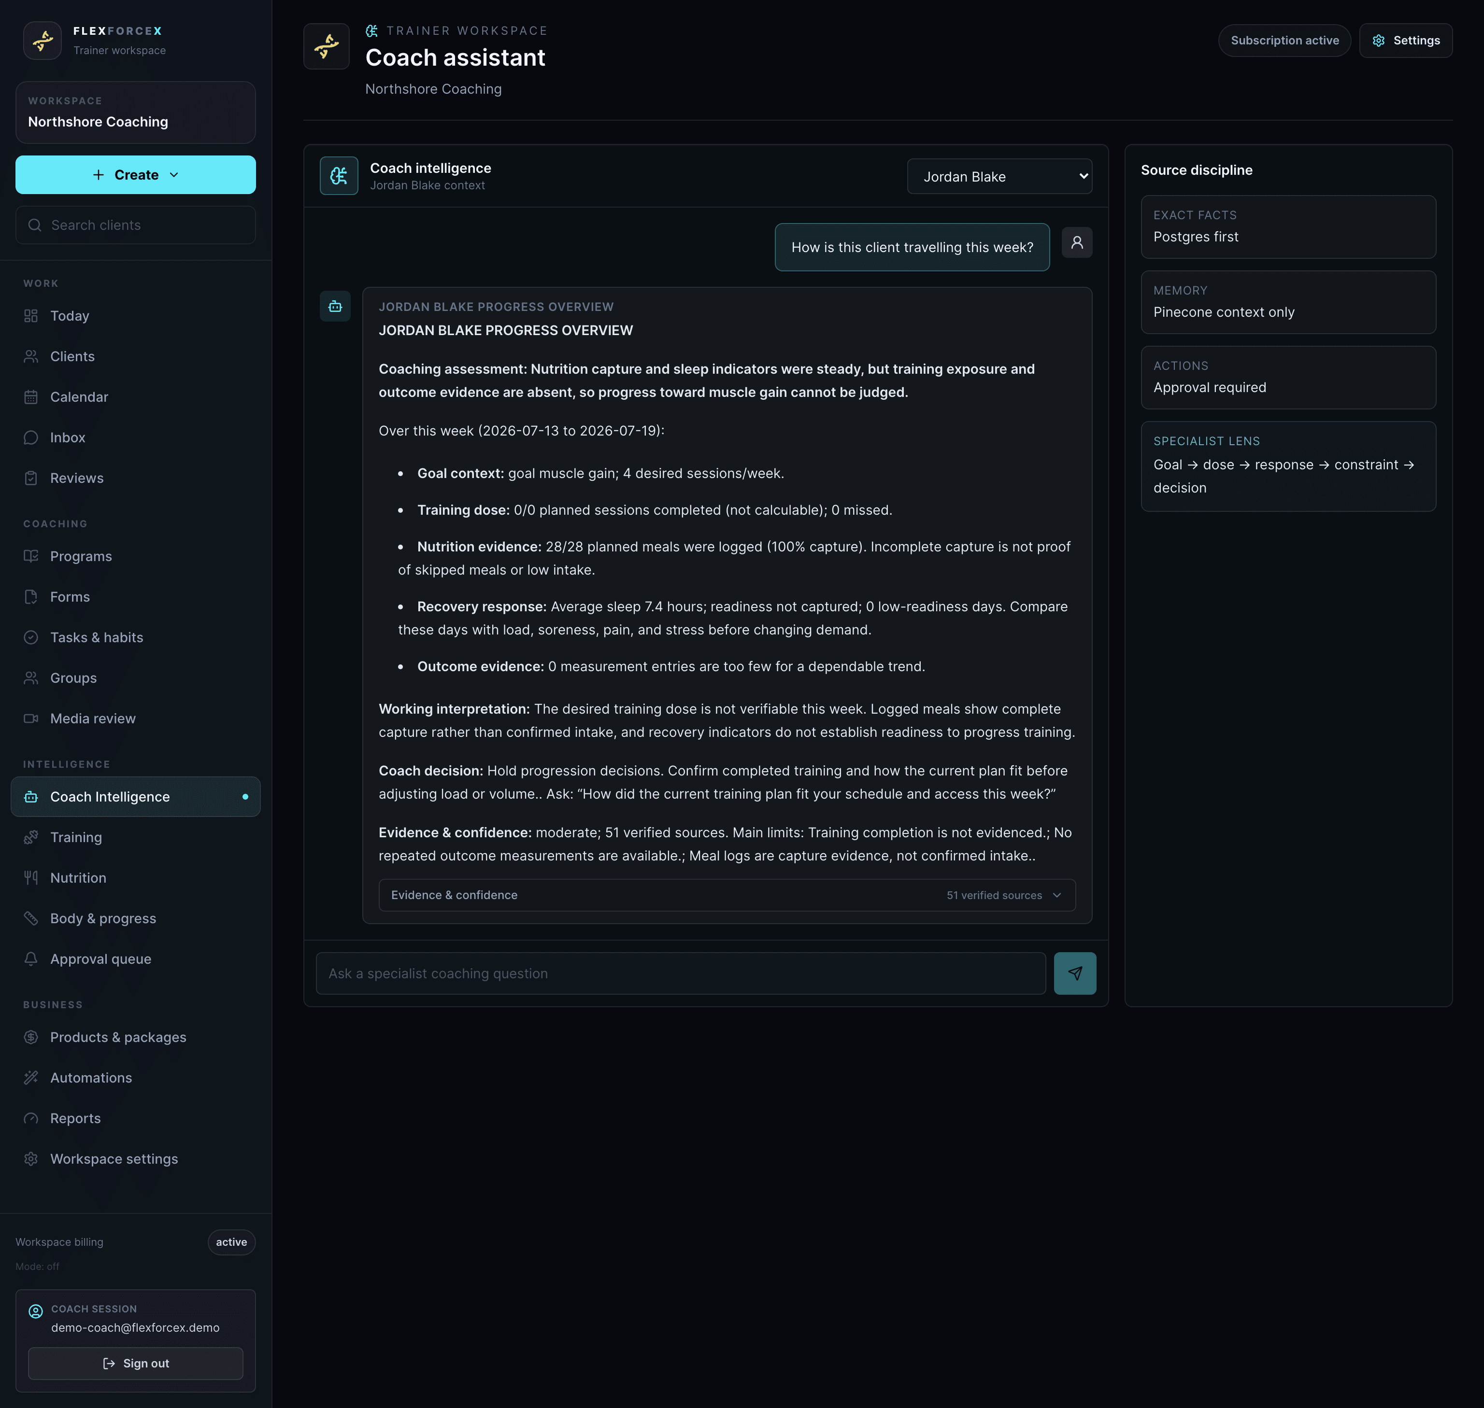Click the Sign out button

point(135,1363)
